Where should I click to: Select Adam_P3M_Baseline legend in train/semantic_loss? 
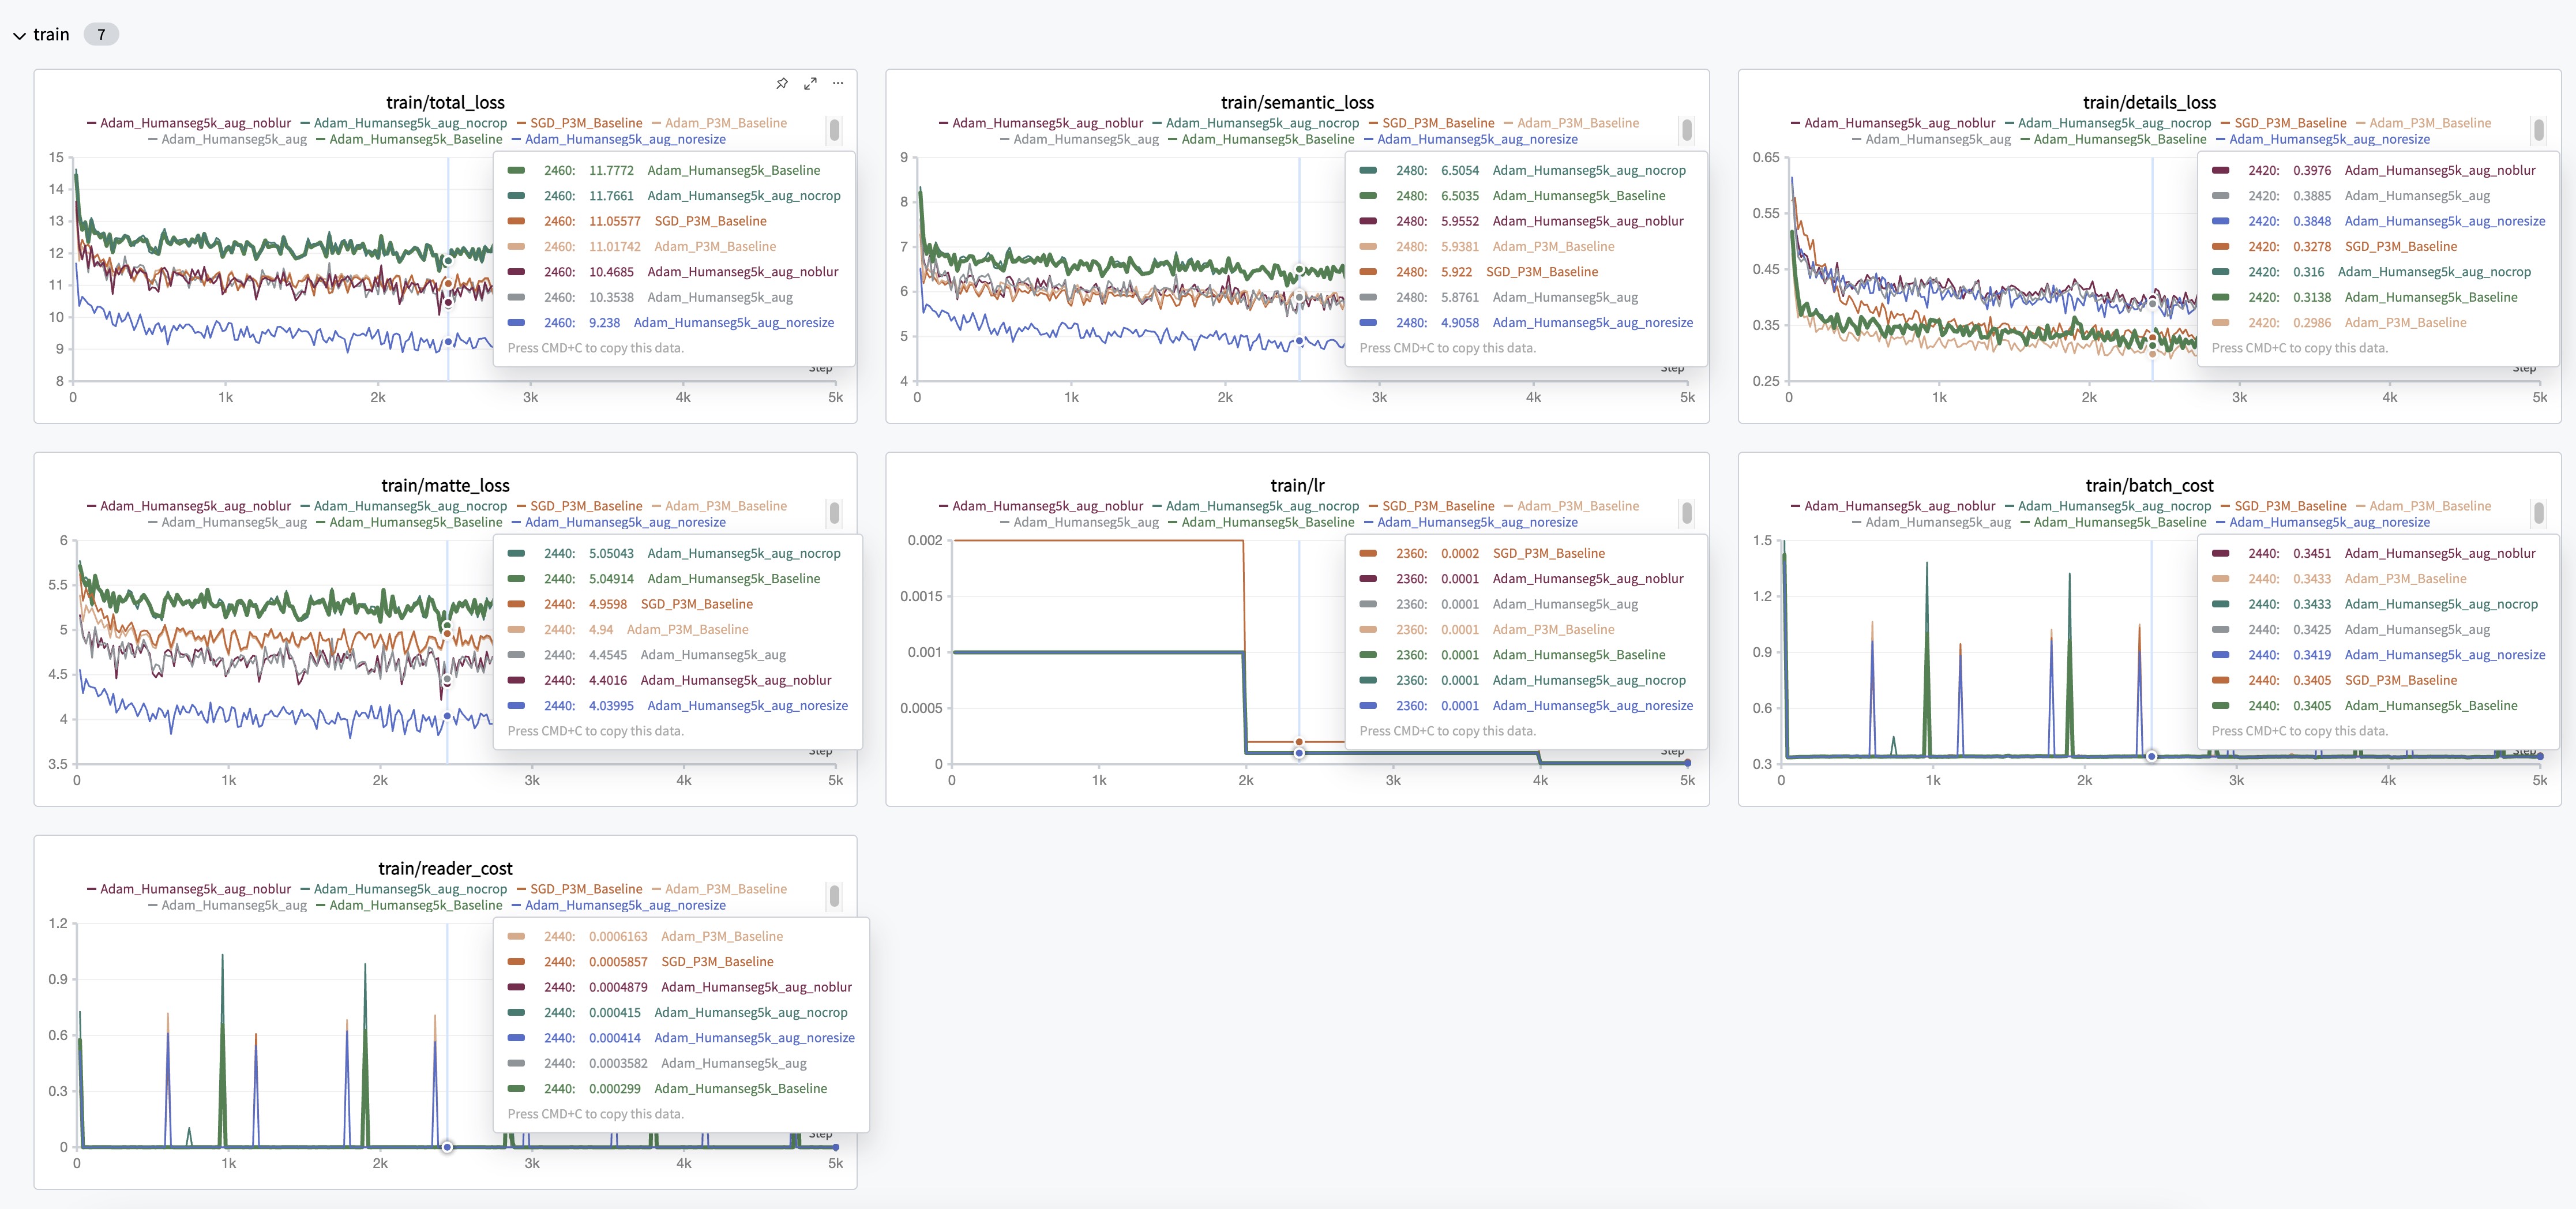(x=1571, y=123)
